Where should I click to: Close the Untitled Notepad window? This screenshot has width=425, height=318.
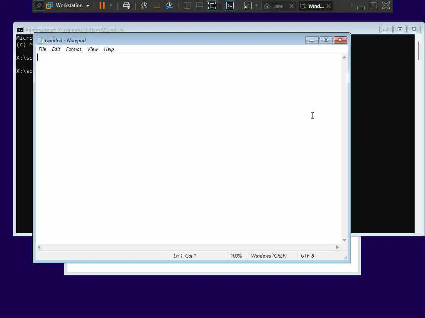(x=340, y=40)
